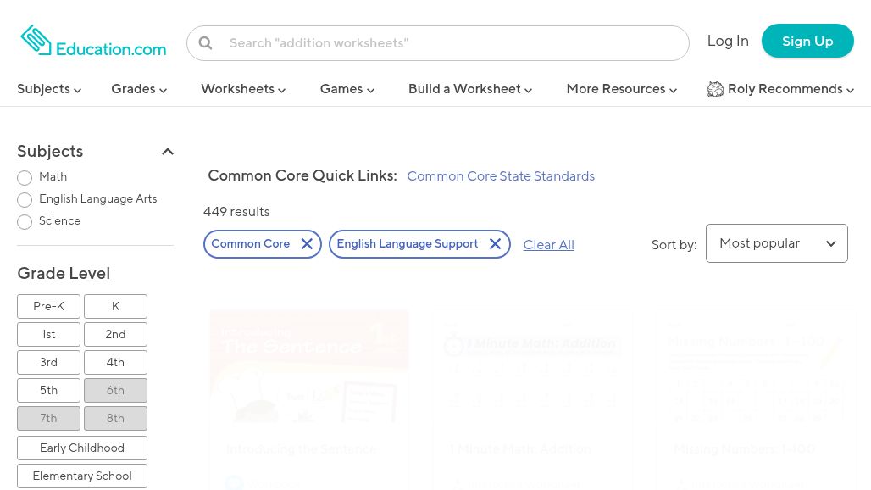The width and height of the screenshot is (871, 490).
Task: Check the Science subject checkbox
Action: (x=25, y=222)
